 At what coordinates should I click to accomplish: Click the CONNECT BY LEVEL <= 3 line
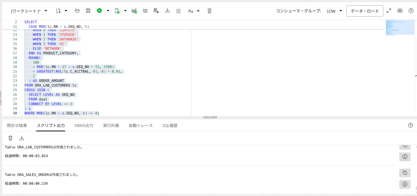pyautogui.click(x=50, y=104)
